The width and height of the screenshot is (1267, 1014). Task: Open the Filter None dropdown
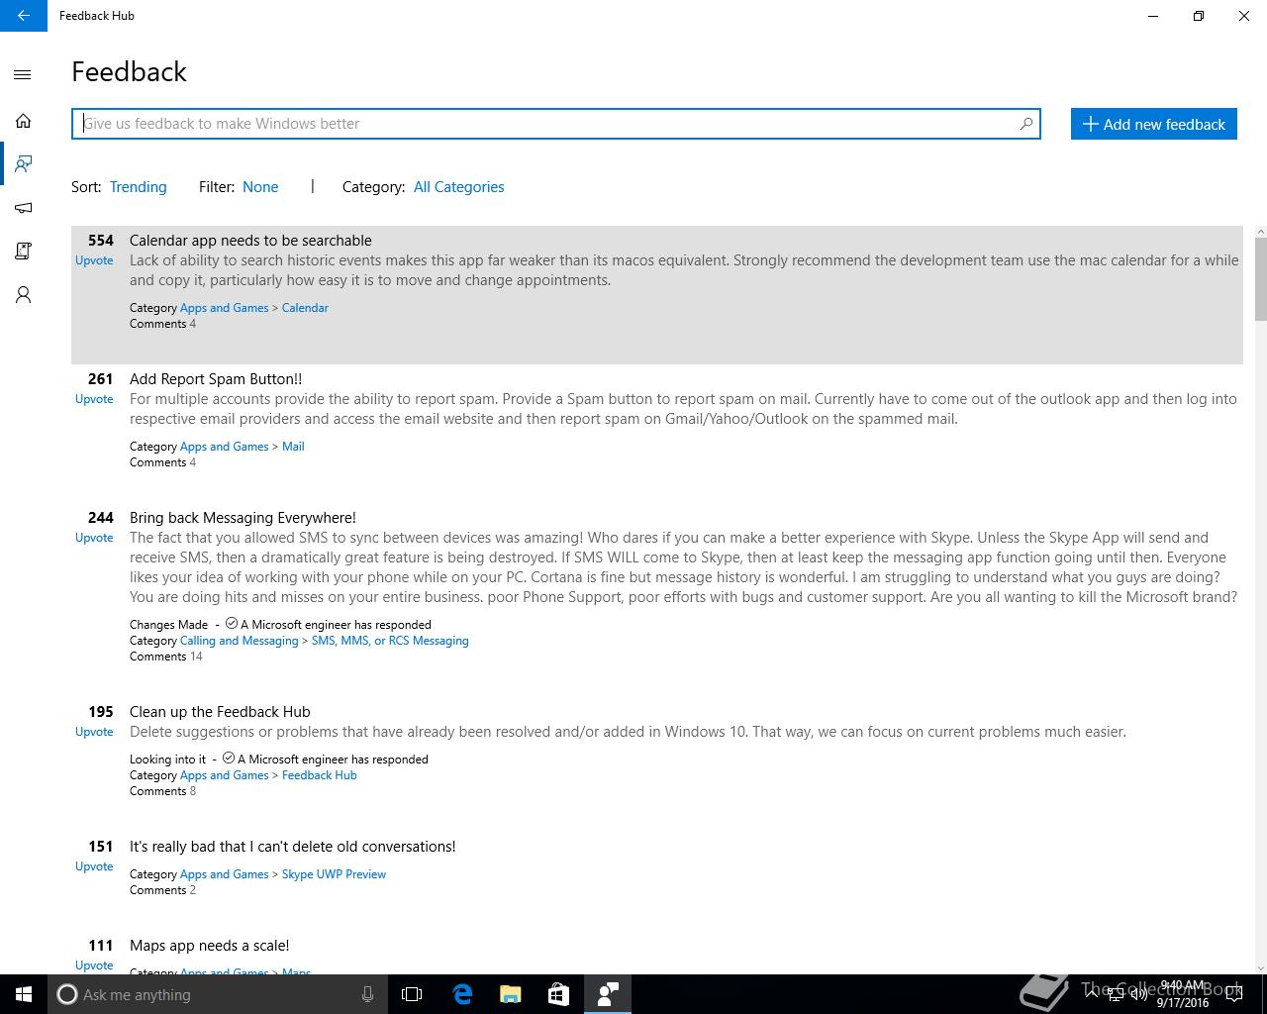[260, 187]
